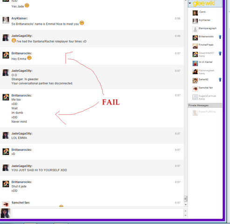Click Brittanarocks avatar on Me too message

pos(6,97)
